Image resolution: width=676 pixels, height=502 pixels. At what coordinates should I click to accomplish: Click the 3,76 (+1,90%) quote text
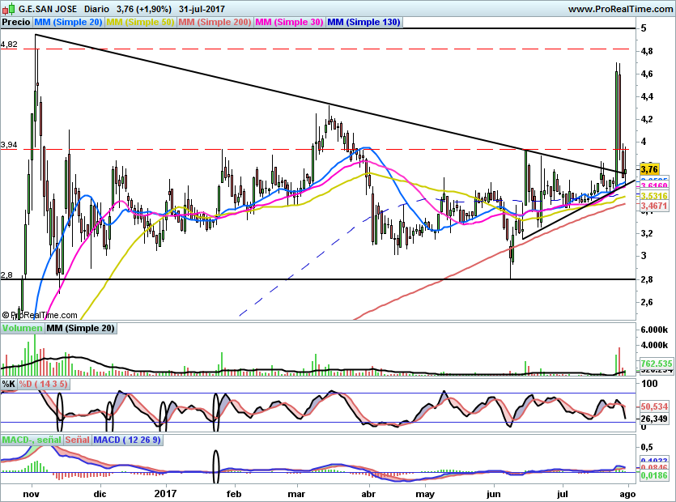tap(143, 9)
